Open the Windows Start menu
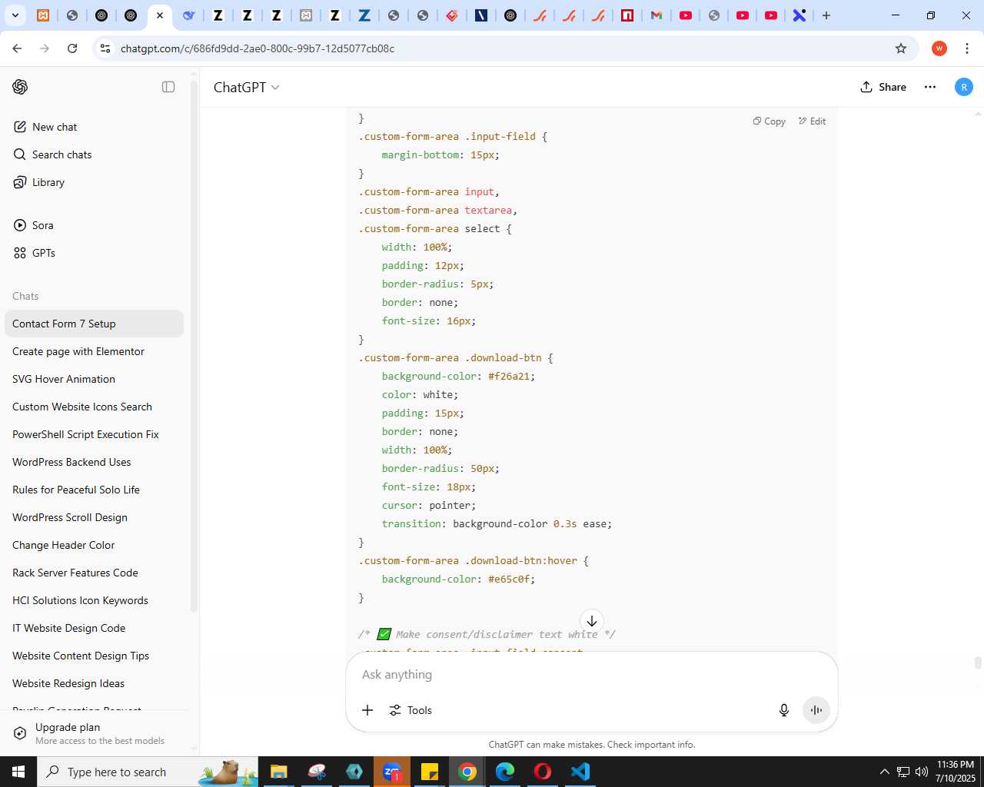This screenshot has height=787, width=984. [x=18, y=772]
